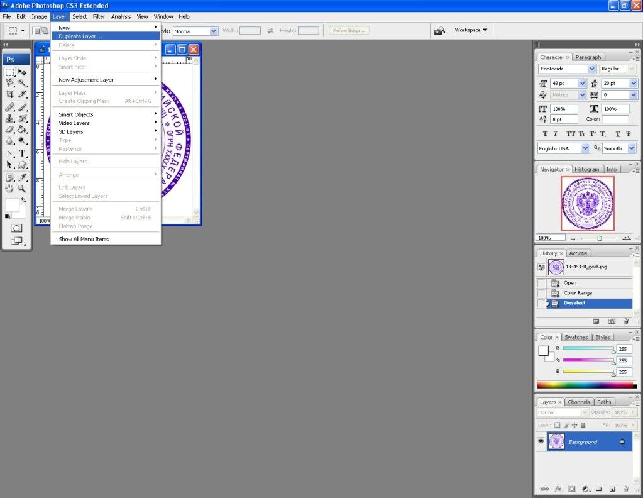Select the Zoom tool
The image size is (643, 498).
[22, 188]
